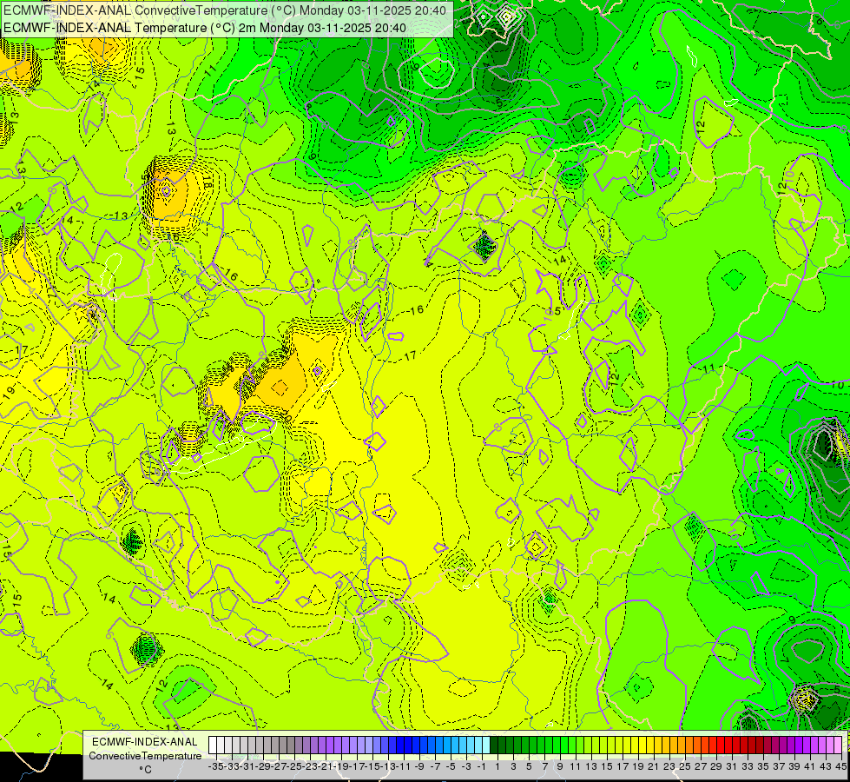Click the -19 value on the legend scale

click(x=341, y=766)
